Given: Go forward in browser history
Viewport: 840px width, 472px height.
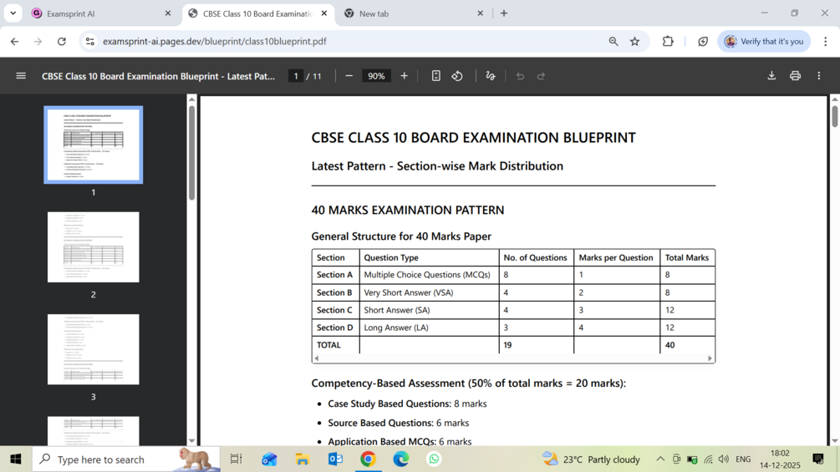Looking at the screenshot, I should pyautogui.click(x=38, y=41).
